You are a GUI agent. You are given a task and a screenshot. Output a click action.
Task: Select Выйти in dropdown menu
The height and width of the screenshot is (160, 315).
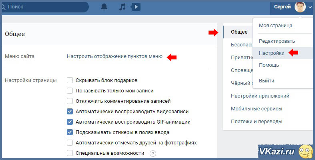coord(283,81)
